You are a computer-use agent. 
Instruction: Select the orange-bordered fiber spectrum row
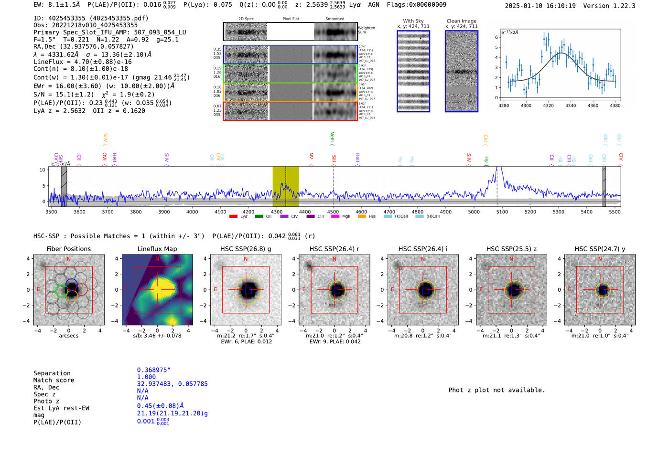pyautogui.click(x=291, y=92)
